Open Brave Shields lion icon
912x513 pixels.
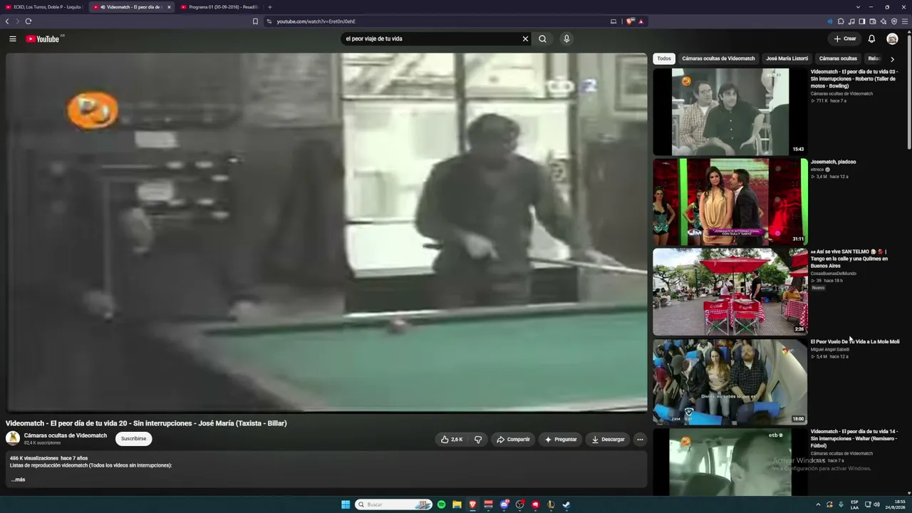[x=630, y=21]
